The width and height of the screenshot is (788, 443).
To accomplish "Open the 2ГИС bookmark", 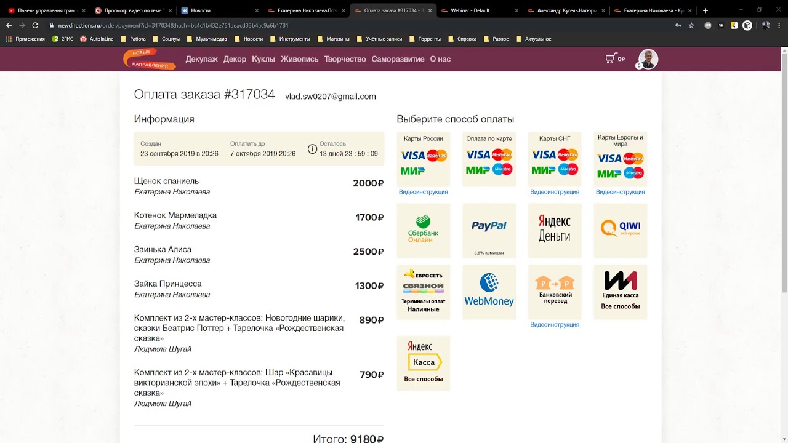I will point(62,39).
